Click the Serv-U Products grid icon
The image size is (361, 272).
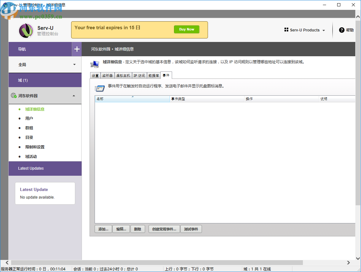286,30
